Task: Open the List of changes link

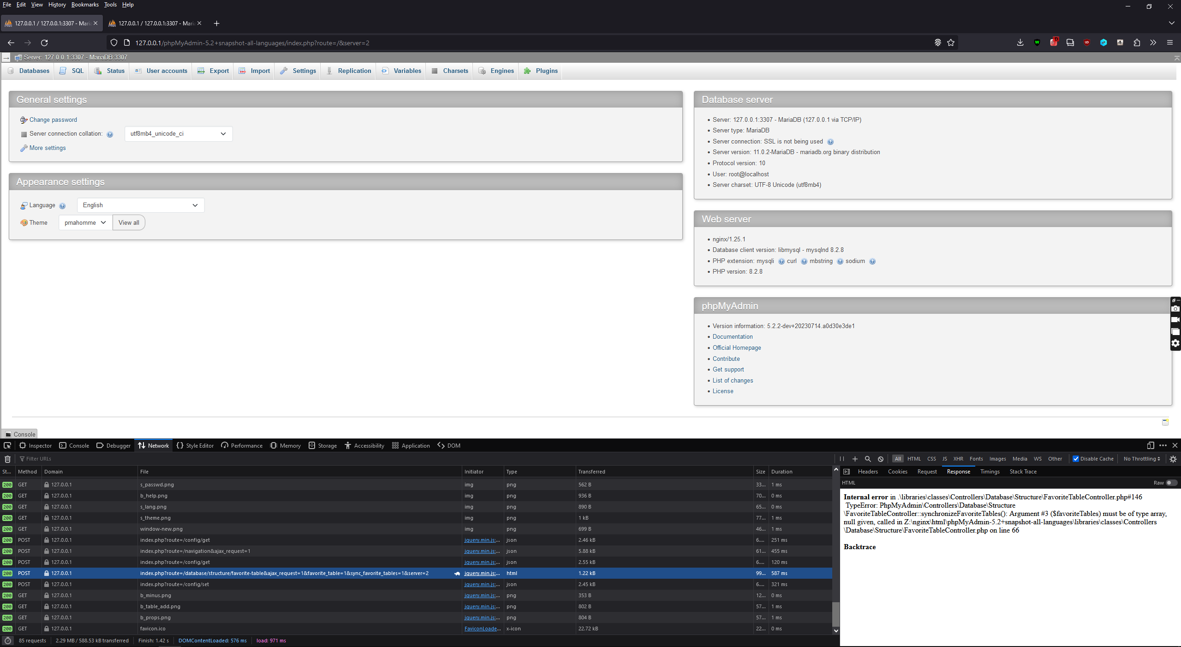Action: 732,380
